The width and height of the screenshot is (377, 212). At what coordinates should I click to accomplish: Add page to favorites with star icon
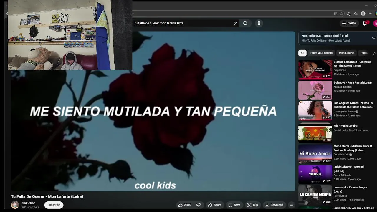(x=341, y=14)
